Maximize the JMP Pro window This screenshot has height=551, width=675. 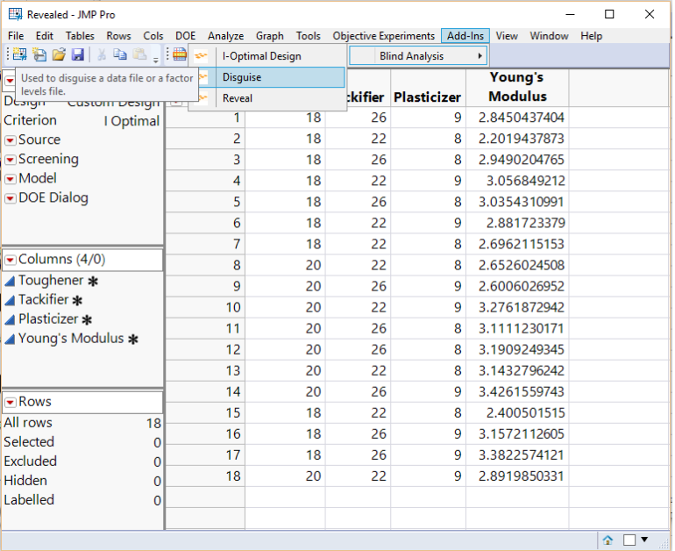click(609, 14)
